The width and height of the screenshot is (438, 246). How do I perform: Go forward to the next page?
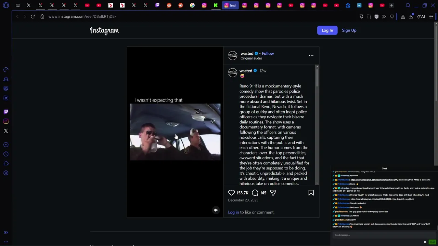pyautogui.click(x=25, y=16)
